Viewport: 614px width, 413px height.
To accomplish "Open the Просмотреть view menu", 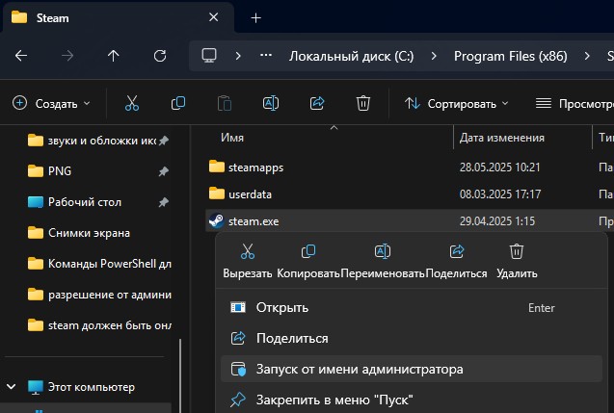I will pos(574,104).
